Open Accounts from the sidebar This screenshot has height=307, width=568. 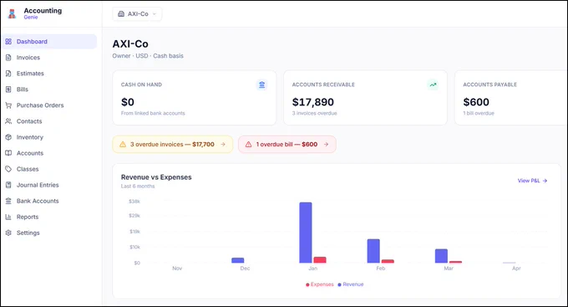click(49, 153)
